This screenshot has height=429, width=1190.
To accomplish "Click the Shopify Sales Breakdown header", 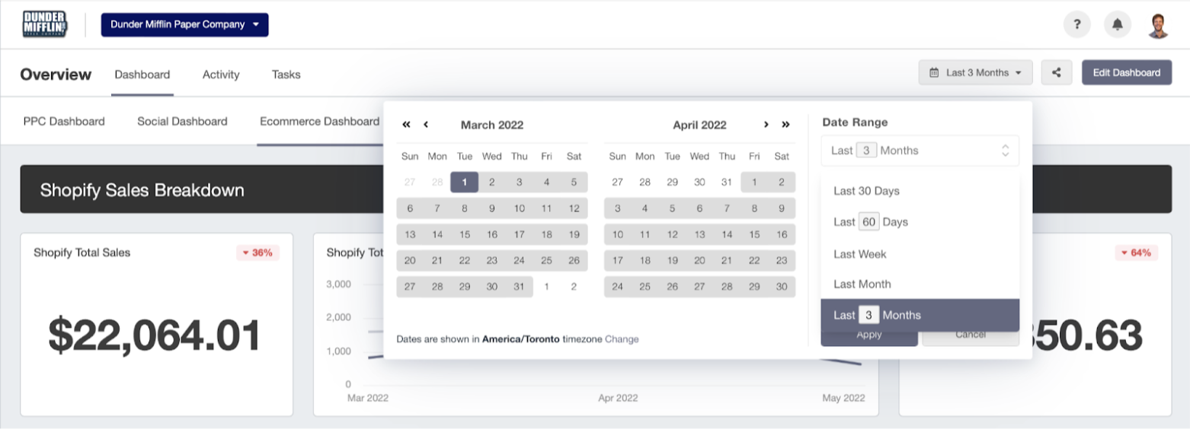I will [x=142, y=190].
